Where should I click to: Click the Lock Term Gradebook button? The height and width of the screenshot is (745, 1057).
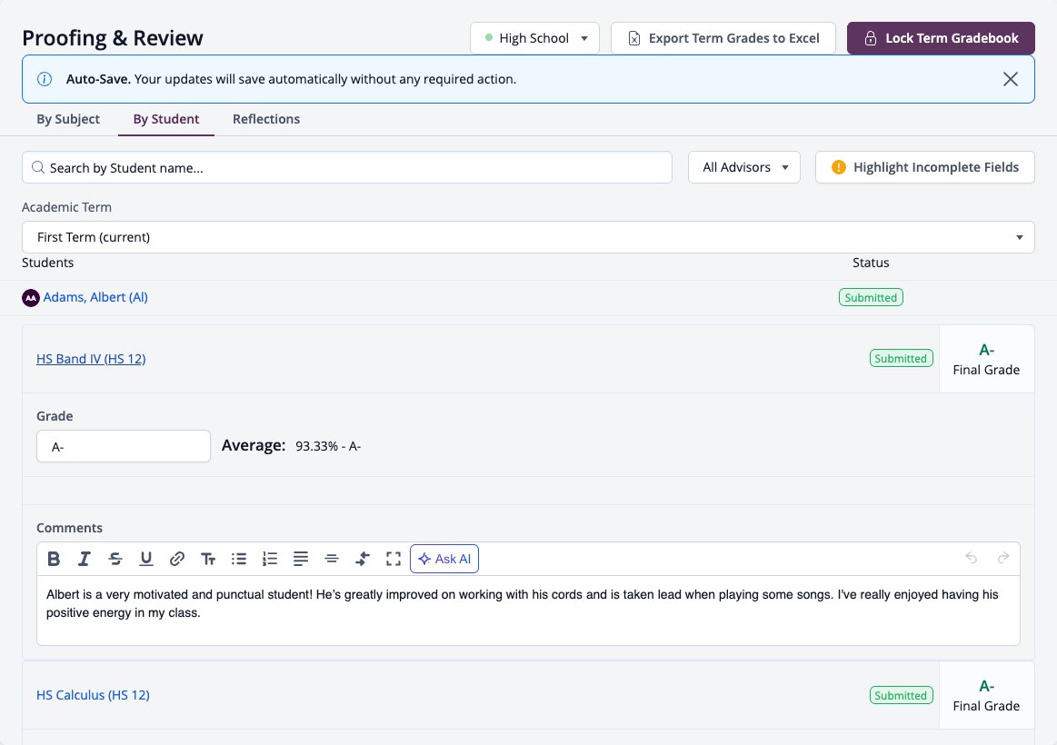(941, 38)
